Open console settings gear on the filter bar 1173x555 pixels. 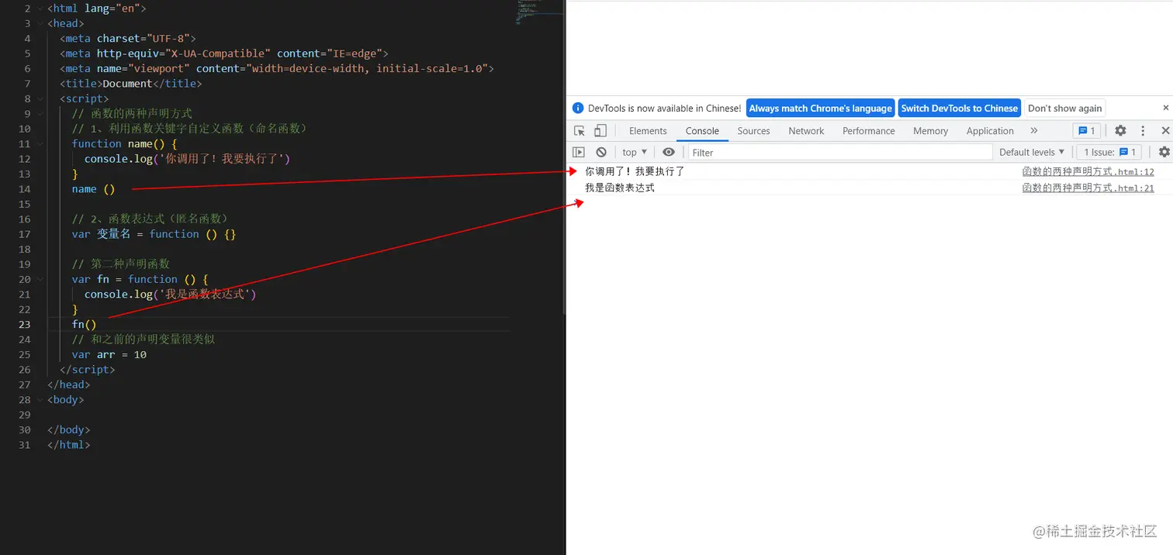tap(1164, 152)
